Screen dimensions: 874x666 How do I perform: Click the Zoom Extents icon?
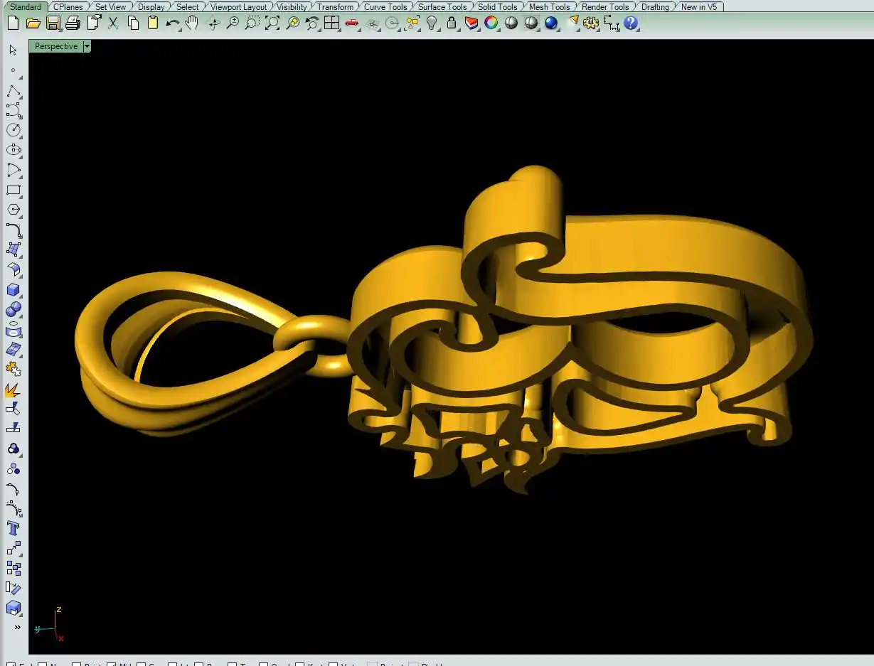(x=272, y=23)
